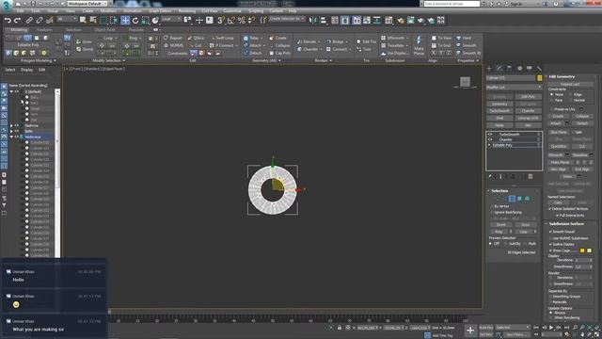602x339 pixels.
Task: Open the Freeform ribbon tab
Action: (44, 29)
